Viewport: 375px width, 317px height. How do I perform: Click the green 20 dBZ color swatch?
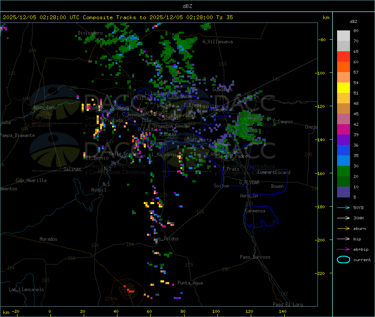pyautogui.click(x=343, y=171)
